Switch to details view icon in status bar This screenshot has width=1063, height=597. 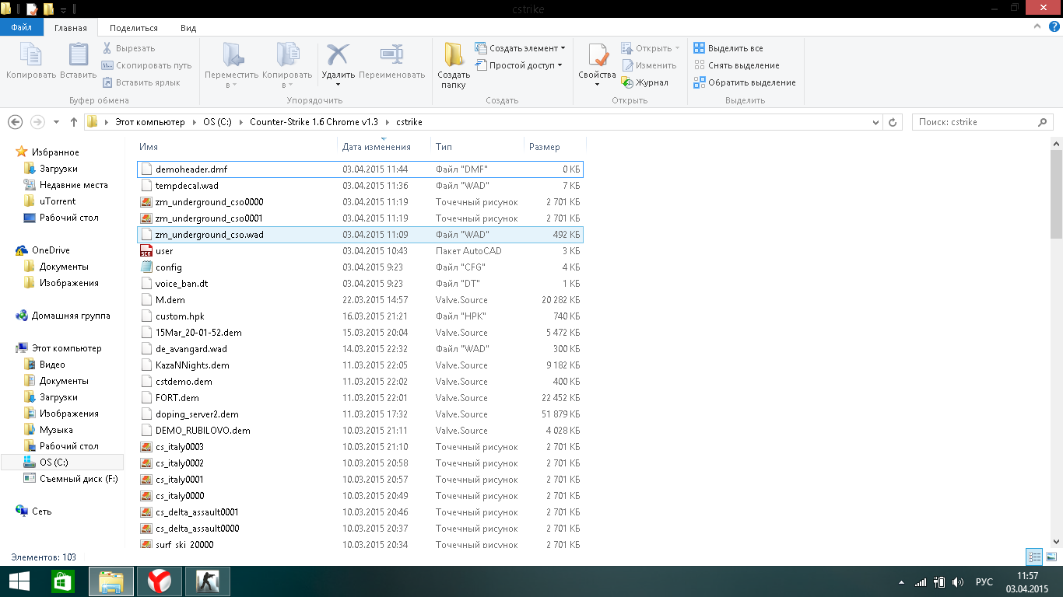pos(1034,557)
